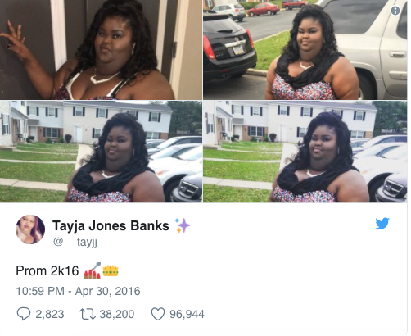Open the Tayja Jones Banks profile name
The image size is (411, 336).
click(111, 226)
